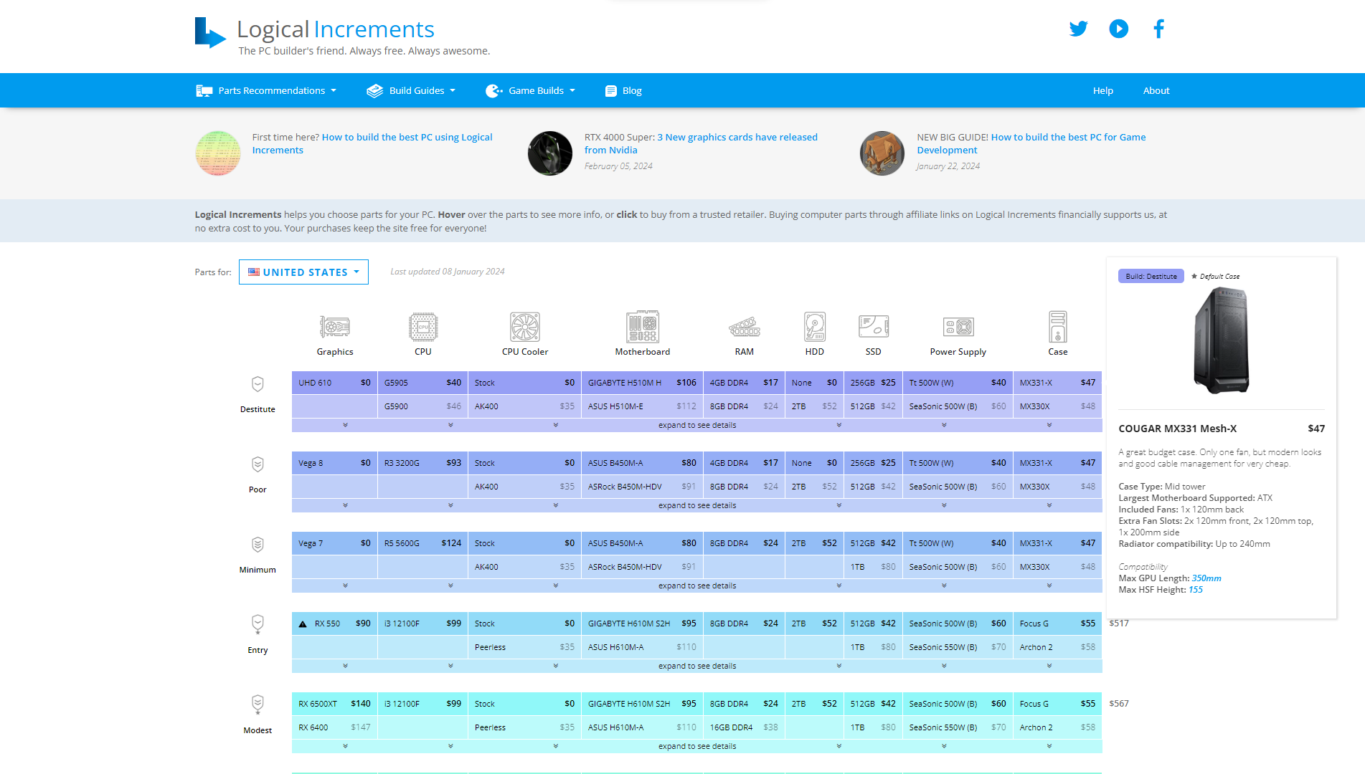
Task: Expand the Destitute tier details row
Action: click(696, 426)
